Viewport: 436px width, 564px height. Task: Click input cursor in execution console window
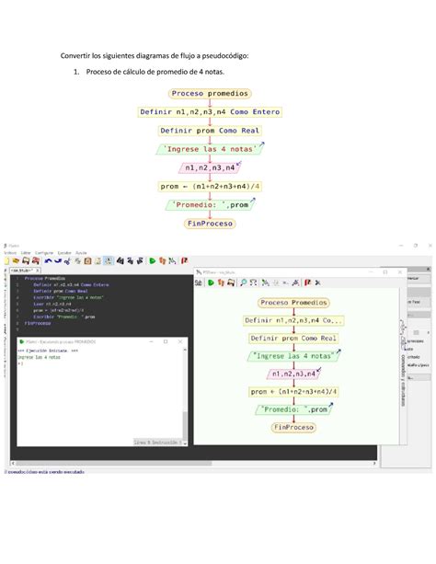click(x=20, y=363)
